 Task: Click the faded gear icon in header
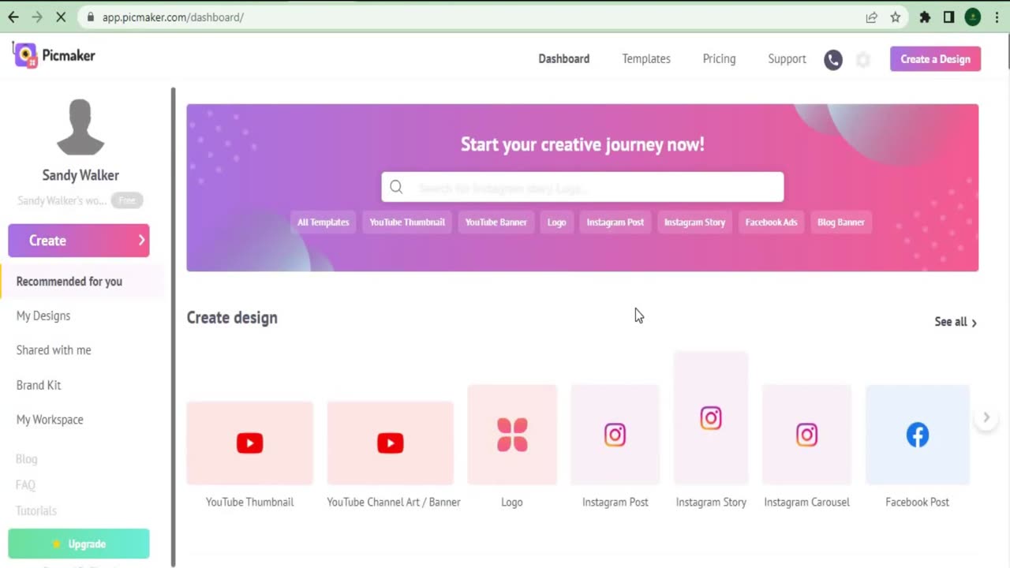click(863, 60)
